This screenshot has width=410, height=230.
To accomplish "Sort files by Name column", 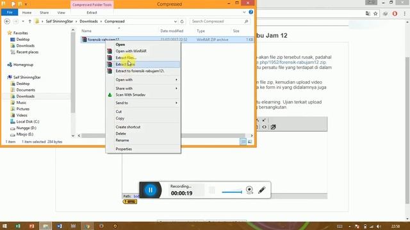I will (86, 31).
